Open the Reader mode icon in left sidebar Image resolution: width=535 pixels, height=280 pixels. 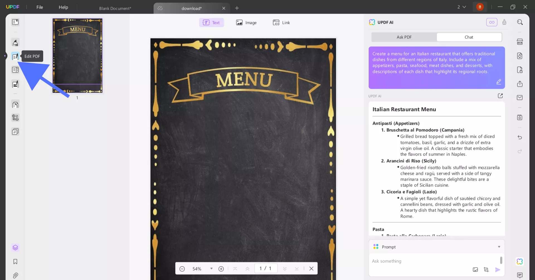pyautogui.click(x=15, y=22)
